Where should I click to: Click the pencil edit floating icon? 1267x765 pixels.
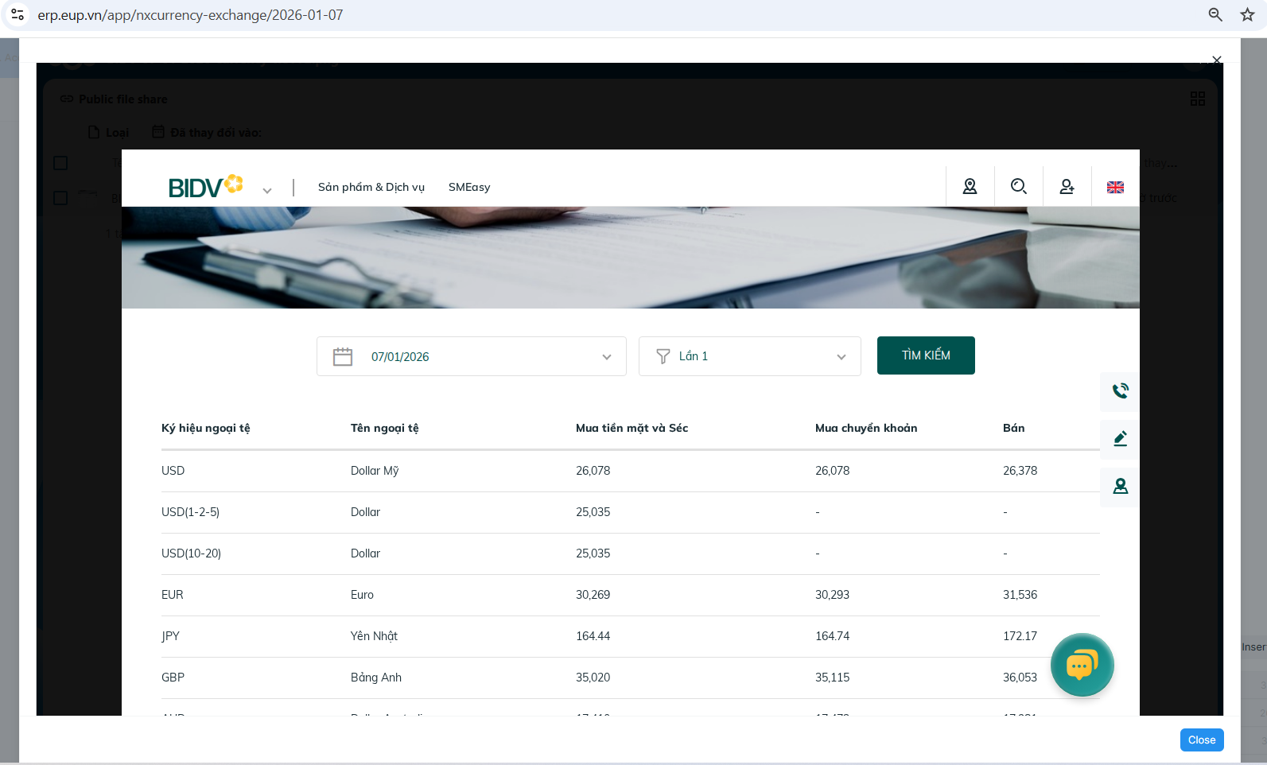[1120, 438]
